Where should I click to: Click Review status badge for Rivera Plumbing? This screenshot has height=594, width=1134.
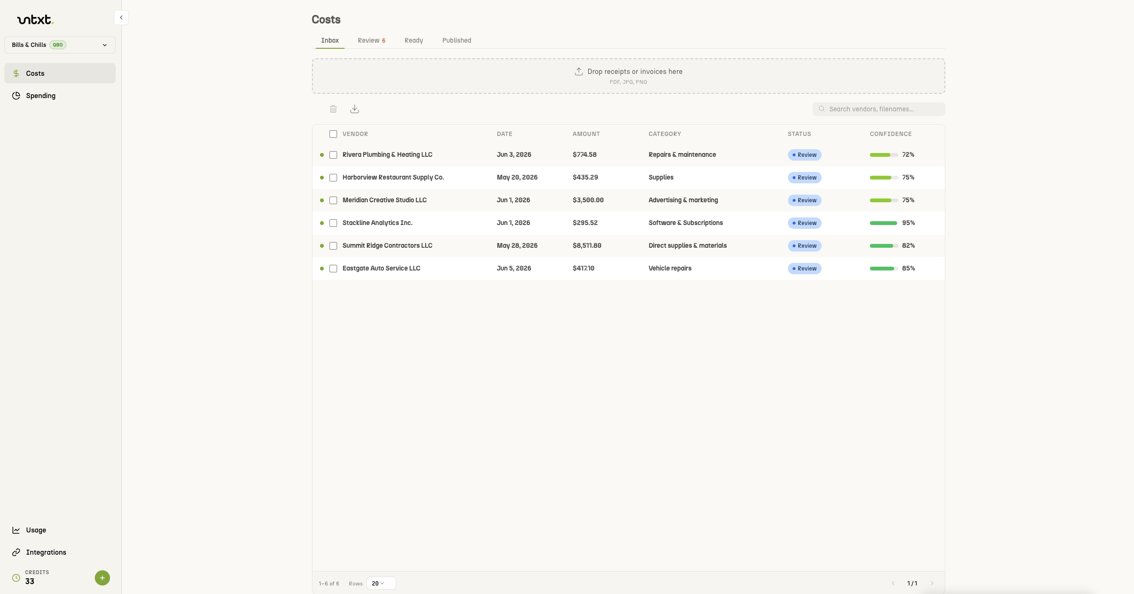click(805, 155)
